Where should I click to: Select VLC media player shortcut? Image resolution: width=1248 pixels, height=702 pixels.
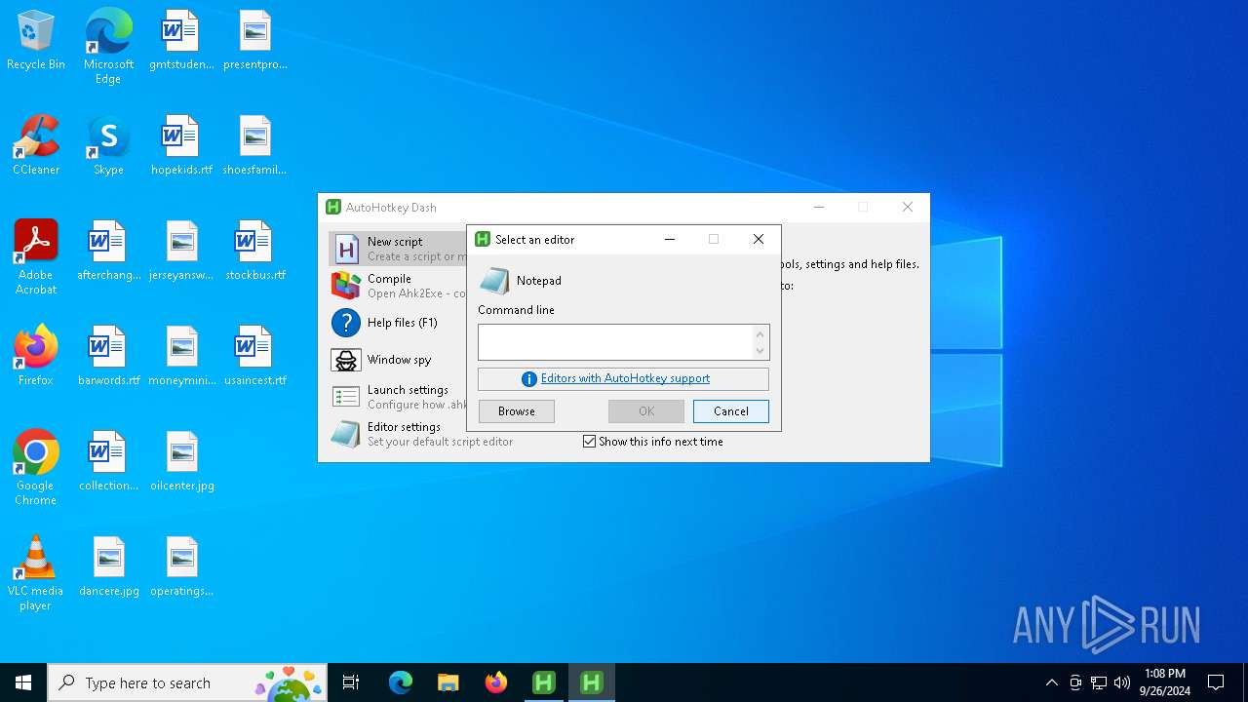point(36,573)
